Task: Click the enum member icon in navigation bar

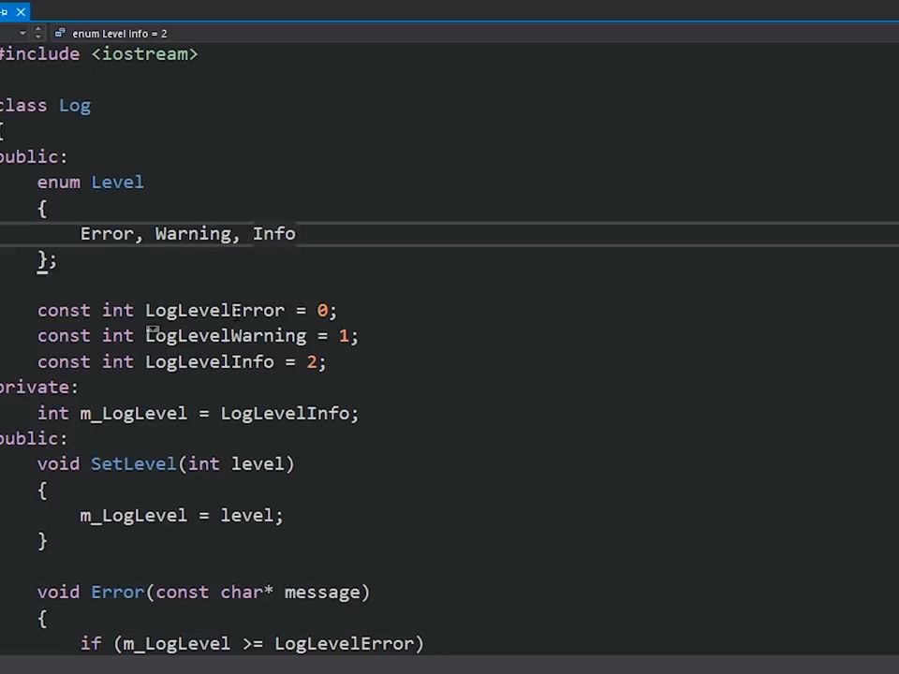Action: [x=60, y=34]
